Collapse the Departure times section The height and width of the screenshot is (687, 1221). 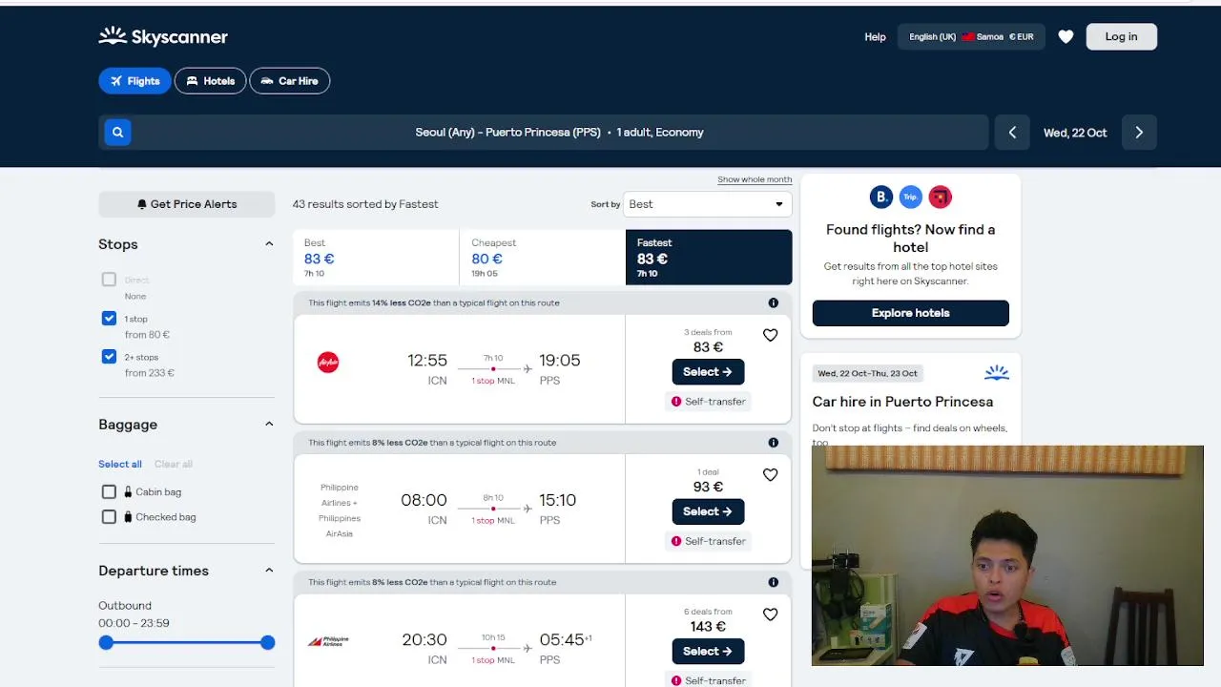click(x=268, y=571)
